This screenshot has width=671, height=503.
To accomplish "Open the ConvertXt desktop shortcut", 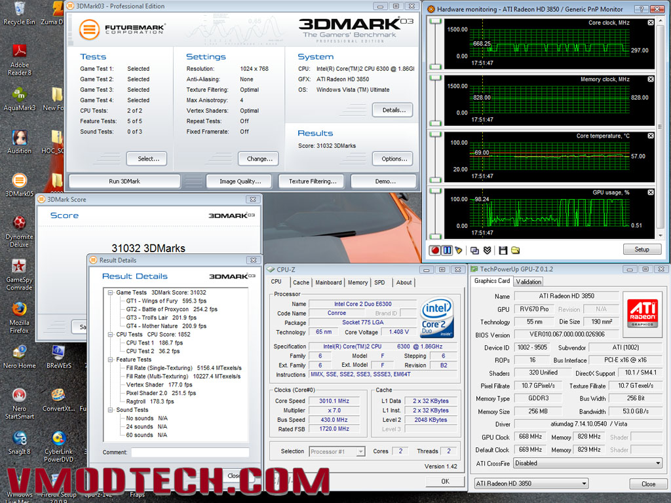I will [x=58, y=400].
